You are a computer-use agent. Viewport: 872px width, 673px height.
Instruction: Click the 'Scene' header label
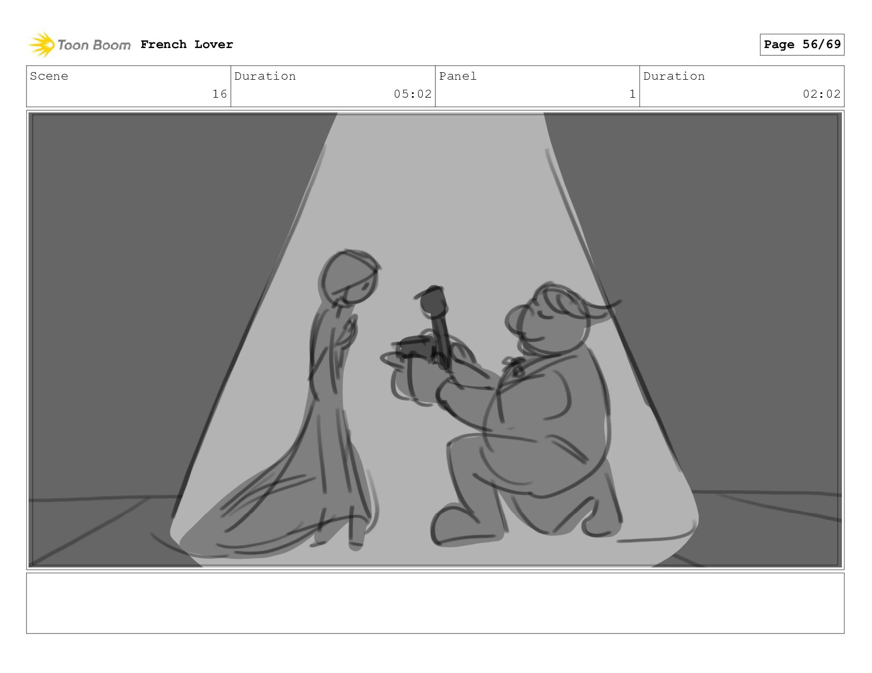point(49,76)
